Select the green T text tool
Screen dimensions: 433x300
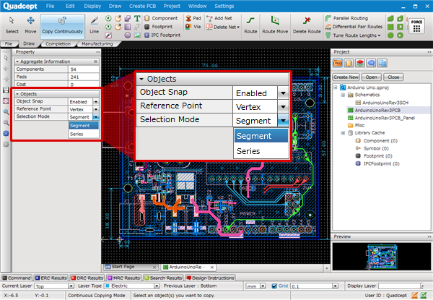pyautogui.click(x=137, y=19)
